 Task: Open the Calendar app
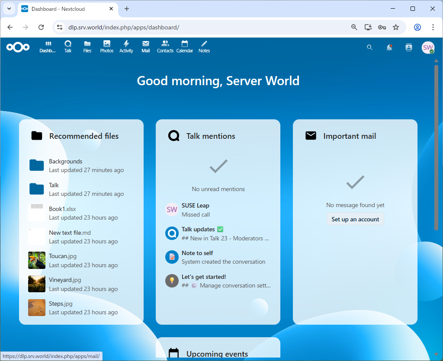click(x=185, y=47)
